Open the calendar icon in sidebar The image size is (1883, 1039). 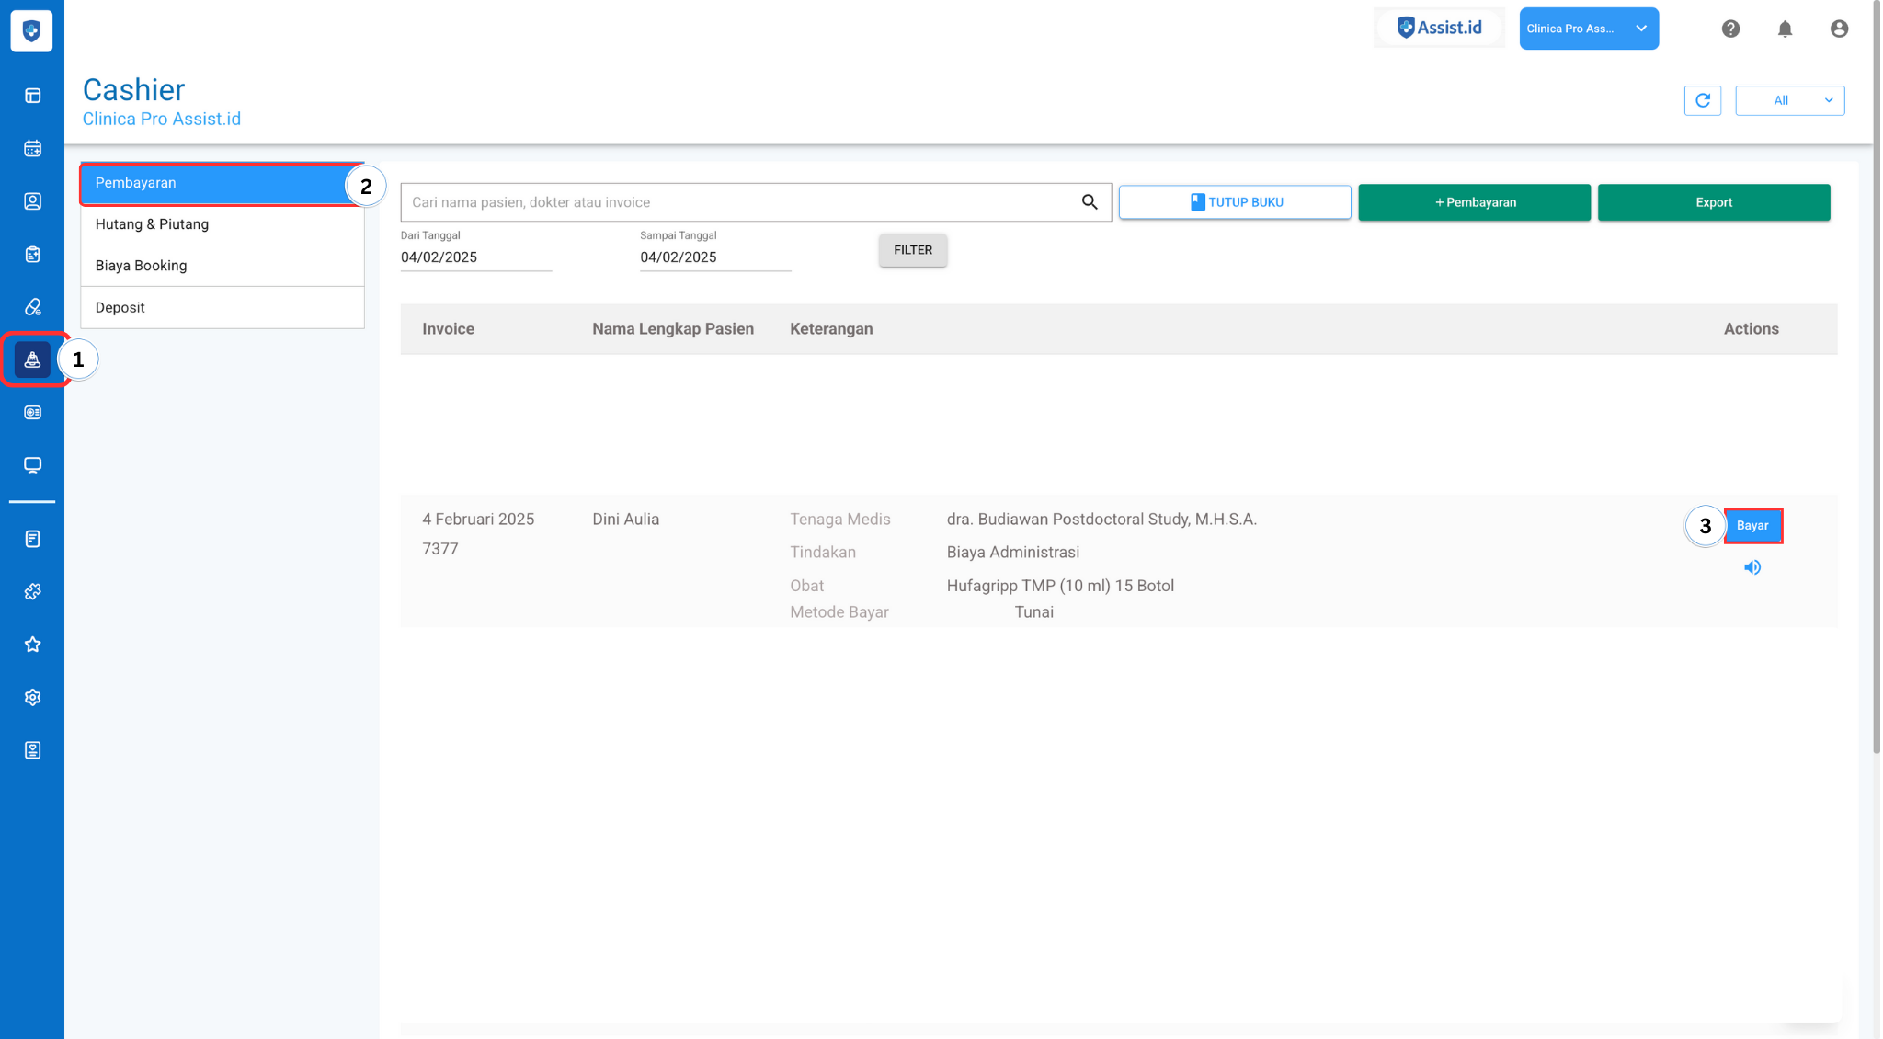point(32,148)
